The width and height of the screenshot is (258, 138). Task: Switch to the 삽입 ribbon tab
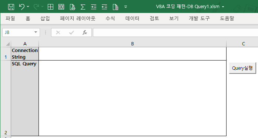click(45, 18)
